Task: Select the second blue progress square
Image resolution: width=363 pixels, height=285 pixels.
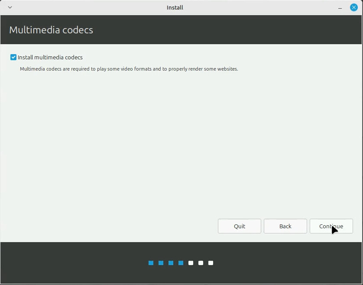Action: [161, 263]
